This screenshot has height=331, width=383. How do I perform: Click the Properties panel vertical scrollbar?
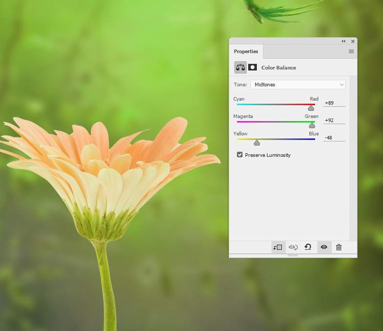tap(353, 158)
